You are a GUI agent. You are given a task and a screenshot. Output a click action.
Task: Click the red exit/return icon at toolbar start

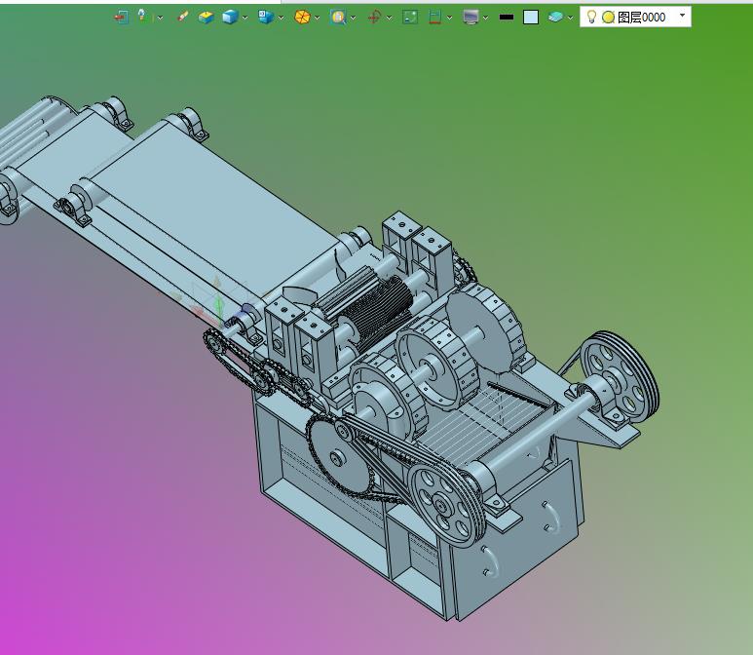(x=120, y=17)
